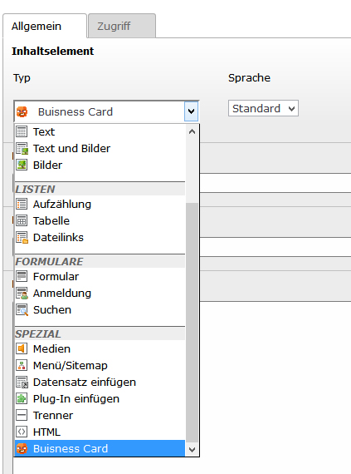Select the Suchen magnifier icon
Viewport: 351px width, 474px height.
[22, 310]
